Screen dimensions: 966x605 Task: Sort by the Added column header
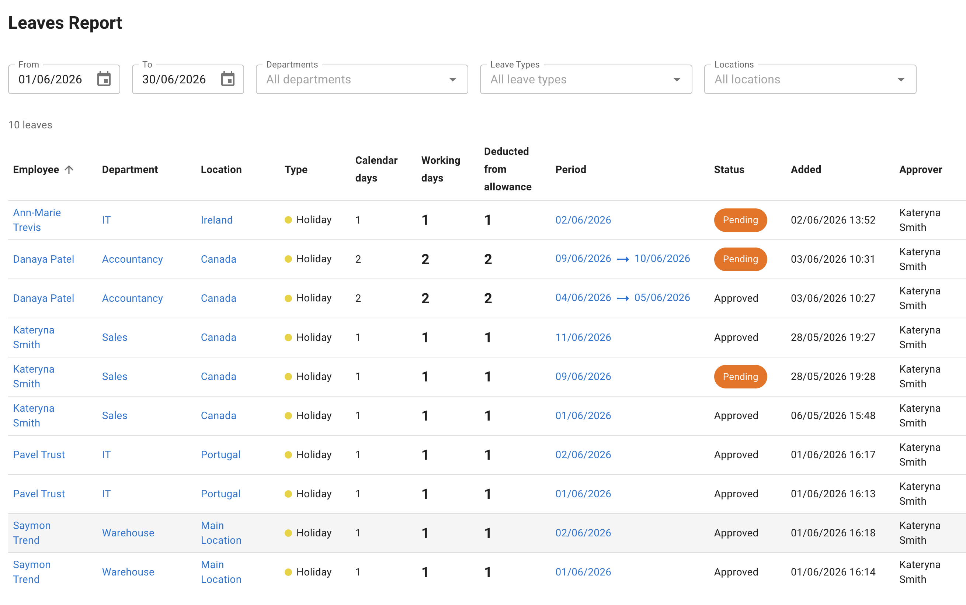coord(806,170)
